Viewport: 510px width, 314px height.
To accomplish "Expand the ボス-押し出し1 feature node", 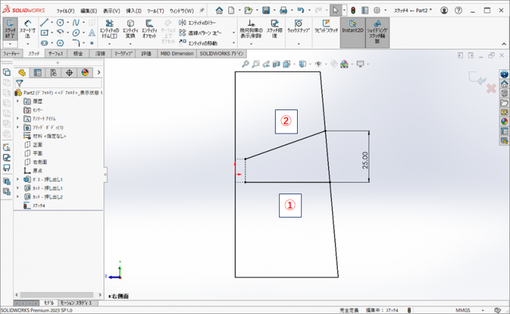I will tap(18, 179).
